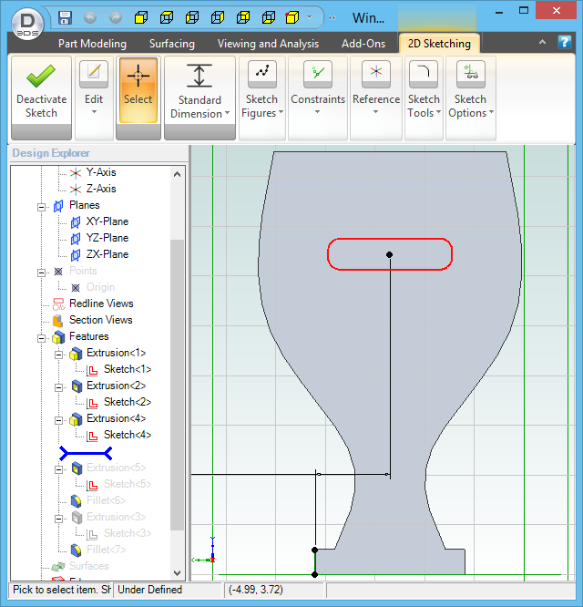Select ZX-Plane in the tree

click(107, 254)
